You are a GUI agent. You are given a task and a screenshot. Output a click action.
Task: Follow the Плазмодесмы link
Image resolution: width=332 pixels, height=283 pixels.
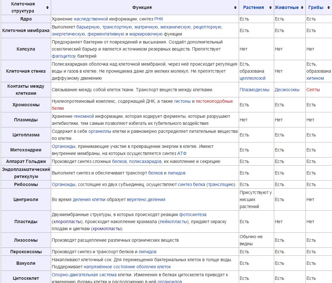coord(254,90)
